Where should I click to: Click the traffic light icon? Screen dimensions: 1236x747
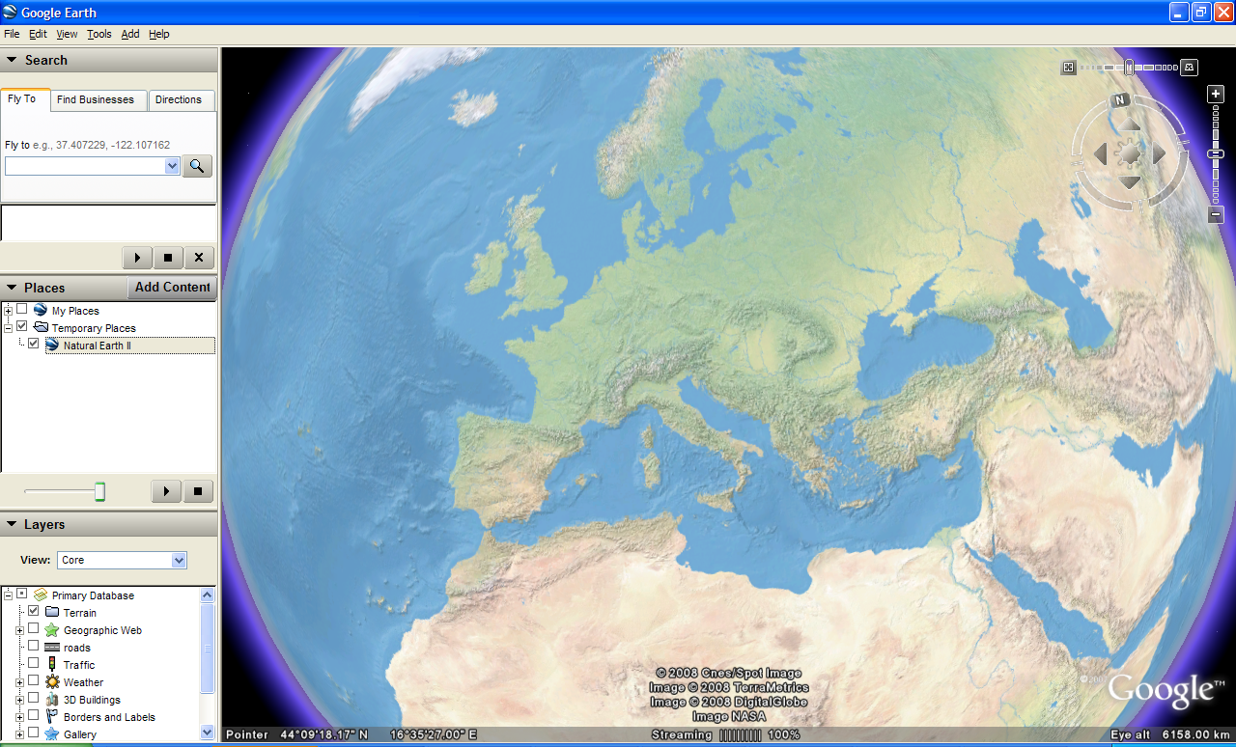tap(52, 665)
